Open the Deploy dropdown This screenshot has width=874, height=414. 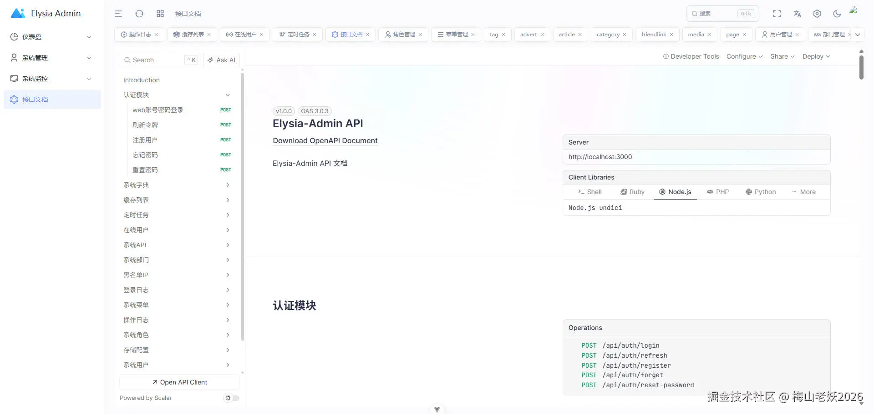816,56
